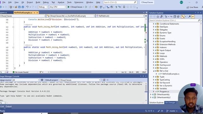Toggle the Preview Selected Items button
The height and width of the screenshot is (114, 203).
coord(193,17)
